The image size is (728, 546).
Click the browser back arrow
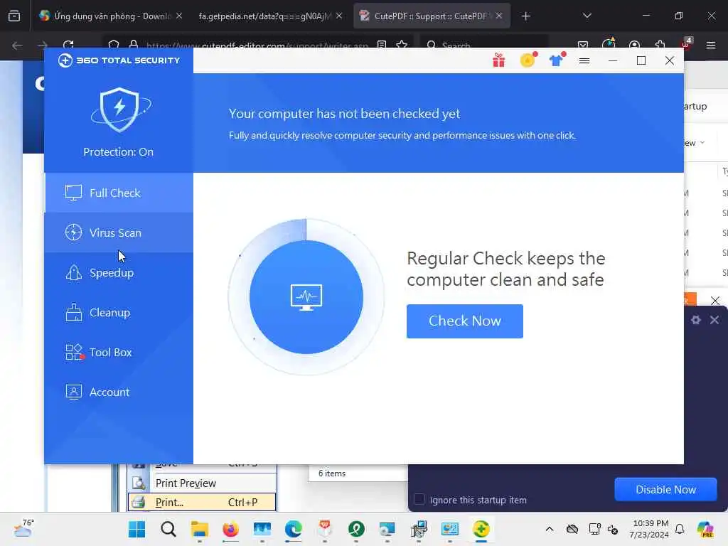pos(17,45)
